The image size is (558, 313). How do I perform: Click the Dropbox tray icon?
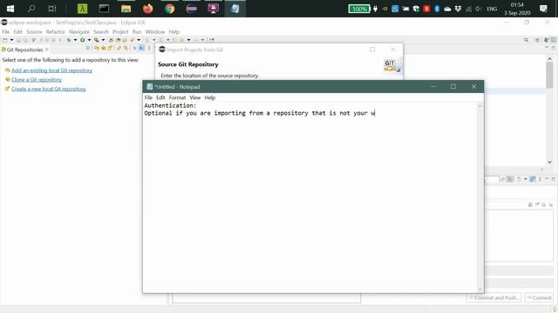(458, 9)
